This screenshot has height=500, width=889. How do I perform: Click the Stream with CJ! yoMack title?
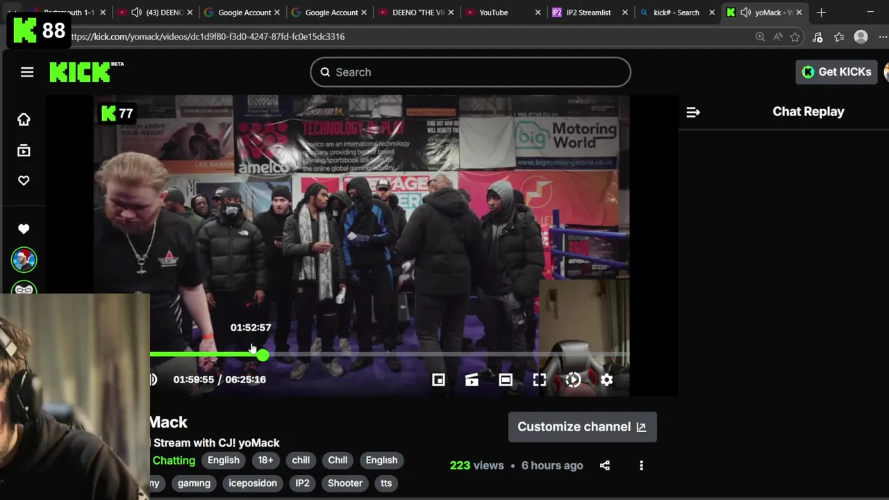(217, 443)
